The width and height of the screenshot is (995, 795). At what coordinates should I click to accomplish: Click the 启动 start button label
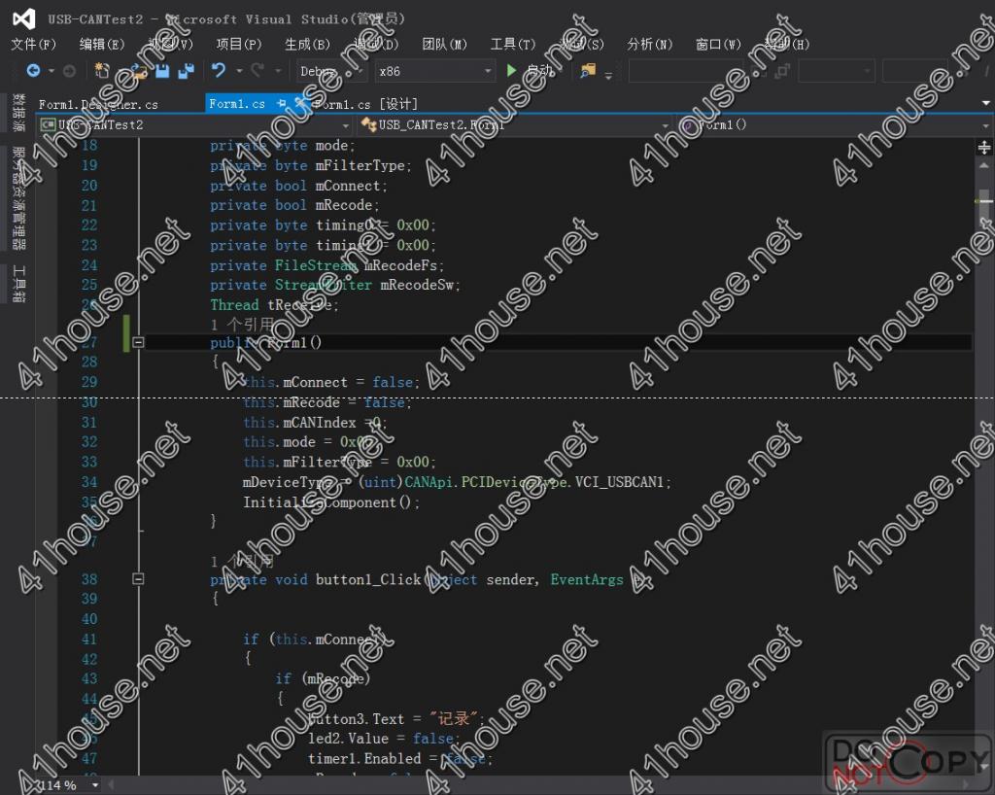(540, 70)
